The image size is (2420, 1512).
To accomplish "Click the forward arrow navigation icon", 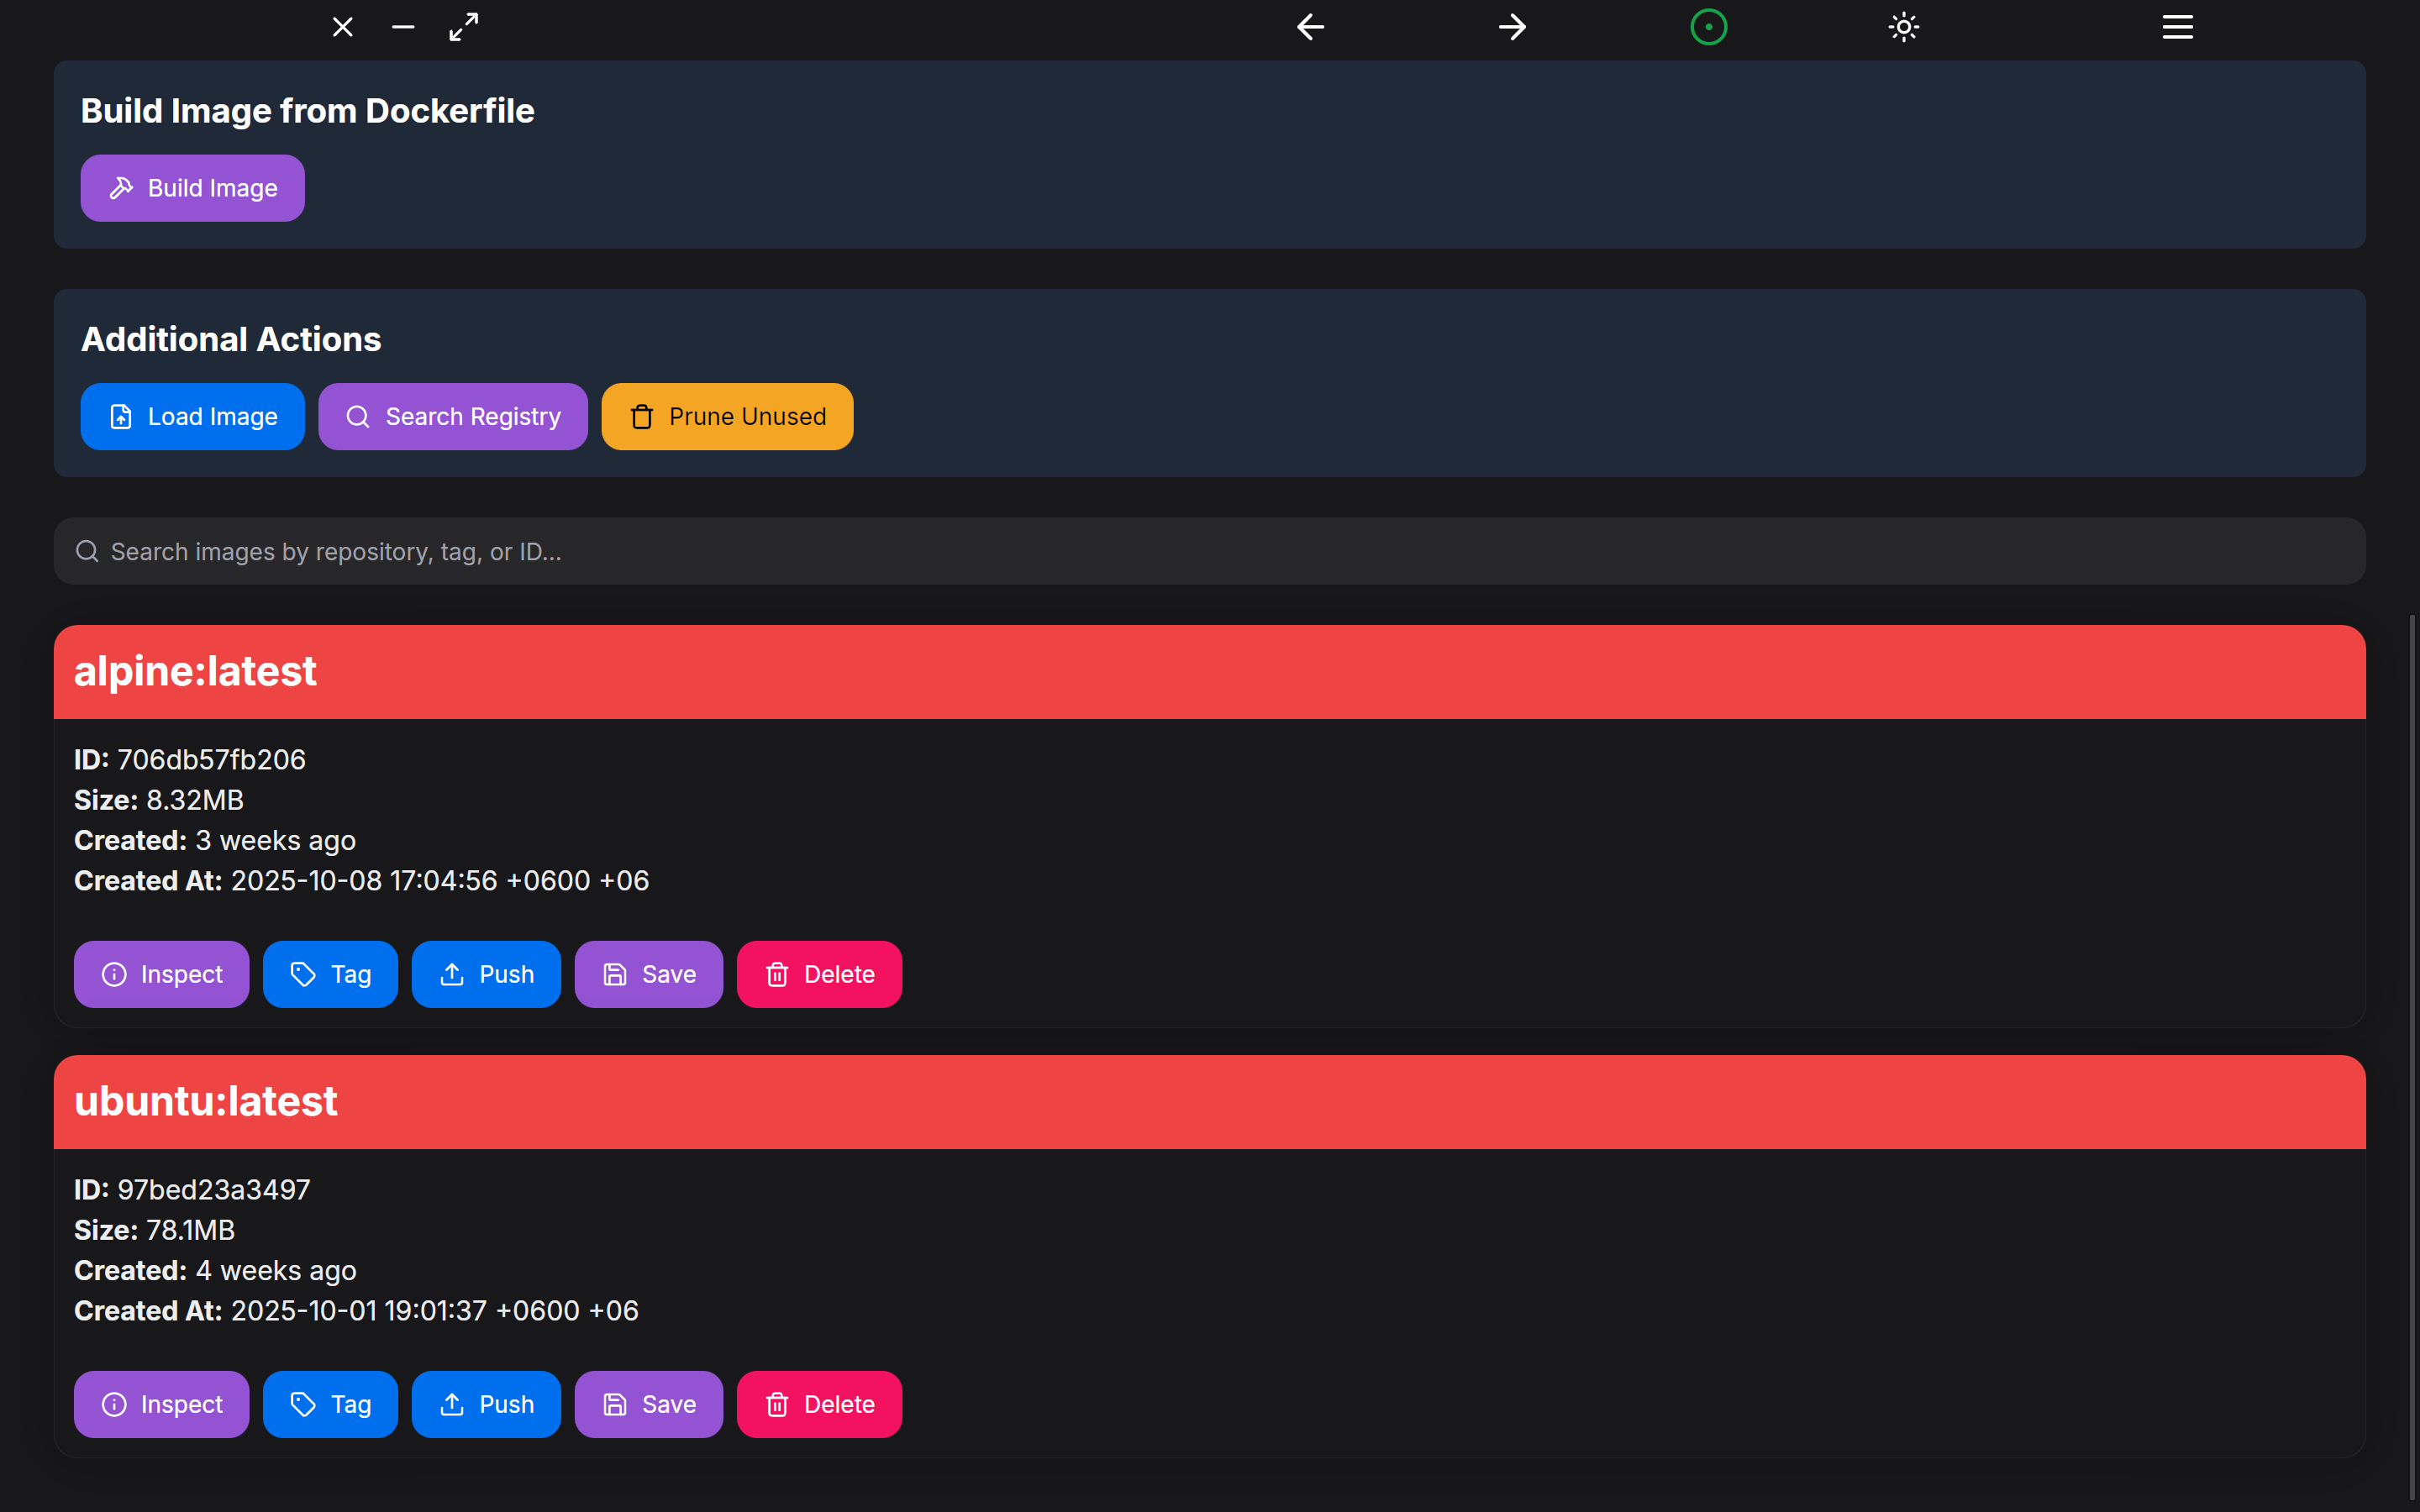I will click(1512, 27).
